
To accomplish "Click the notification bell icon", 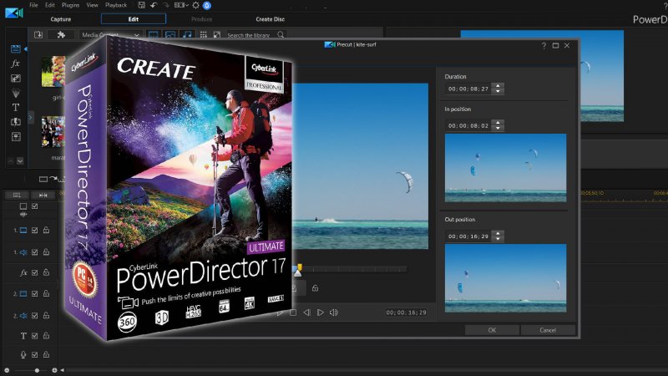I will [x=206, y=5].
